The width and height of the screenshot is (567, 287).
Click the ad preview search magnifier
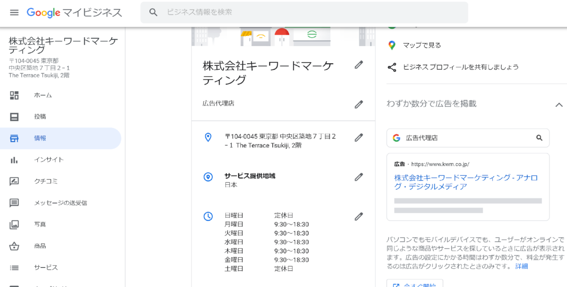[540, 138]
